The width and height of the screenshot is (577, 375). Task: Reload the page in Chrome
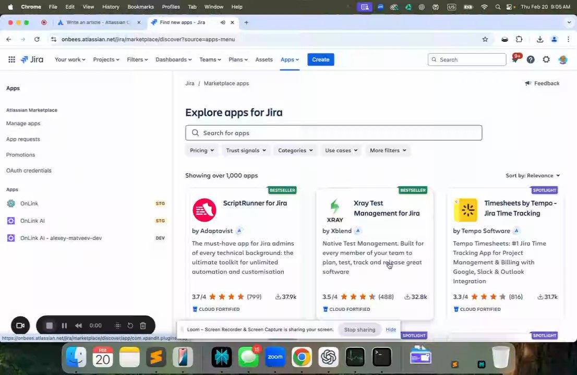click(37, 39)
